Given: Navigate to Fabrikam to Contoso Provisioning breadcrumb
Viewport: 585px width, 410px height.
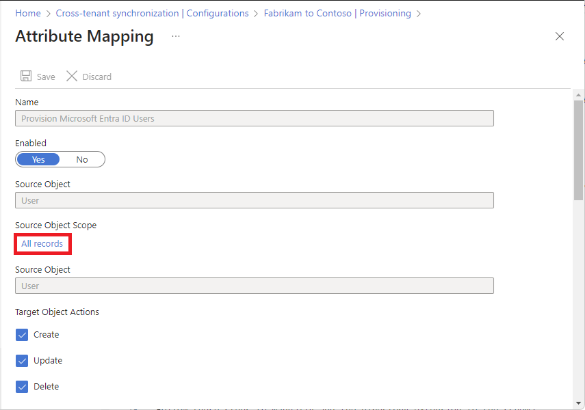Looking at the screenshot, I should [x=337, y=13].
